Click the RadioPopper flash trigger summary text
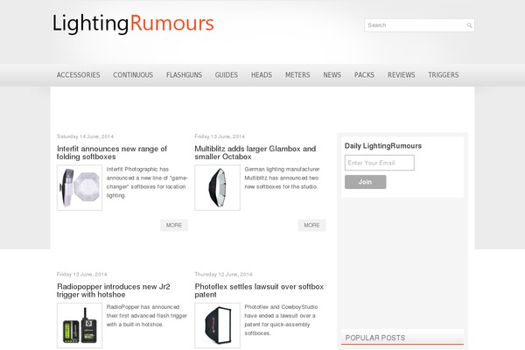Image resolution: width=525 pixels, height=350 pixels. click(147, 316)
